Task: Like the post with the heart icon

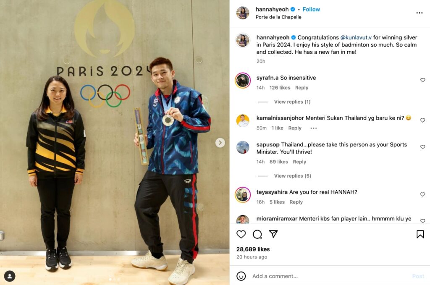Action: tap(241, 234)
